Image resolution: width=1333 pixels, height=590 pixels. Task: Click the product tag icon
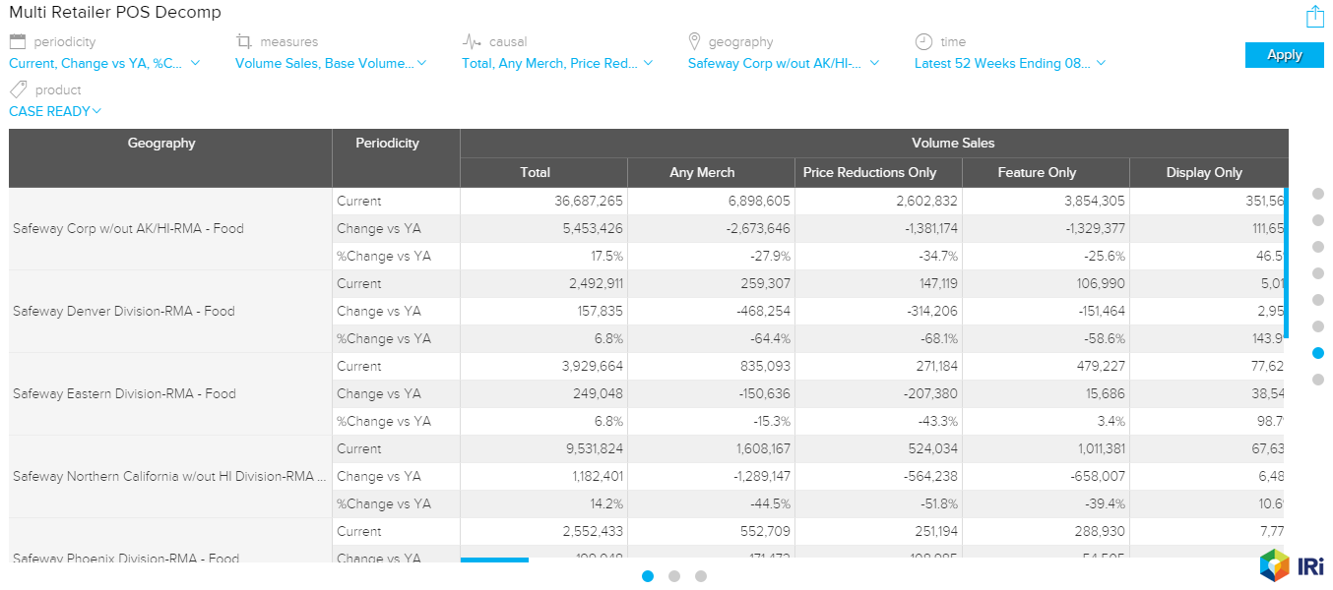click(x=17, y=89)
